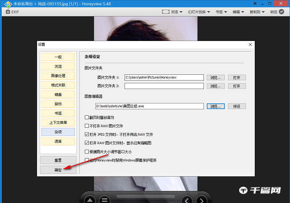Click the 杂项设定 heading text
This screenshot has width=290, height=203.
tap(92, 57)
